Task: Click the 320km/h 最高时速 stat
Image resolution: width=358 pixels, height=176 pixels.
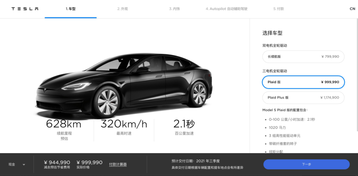Action: coord(124,127)
